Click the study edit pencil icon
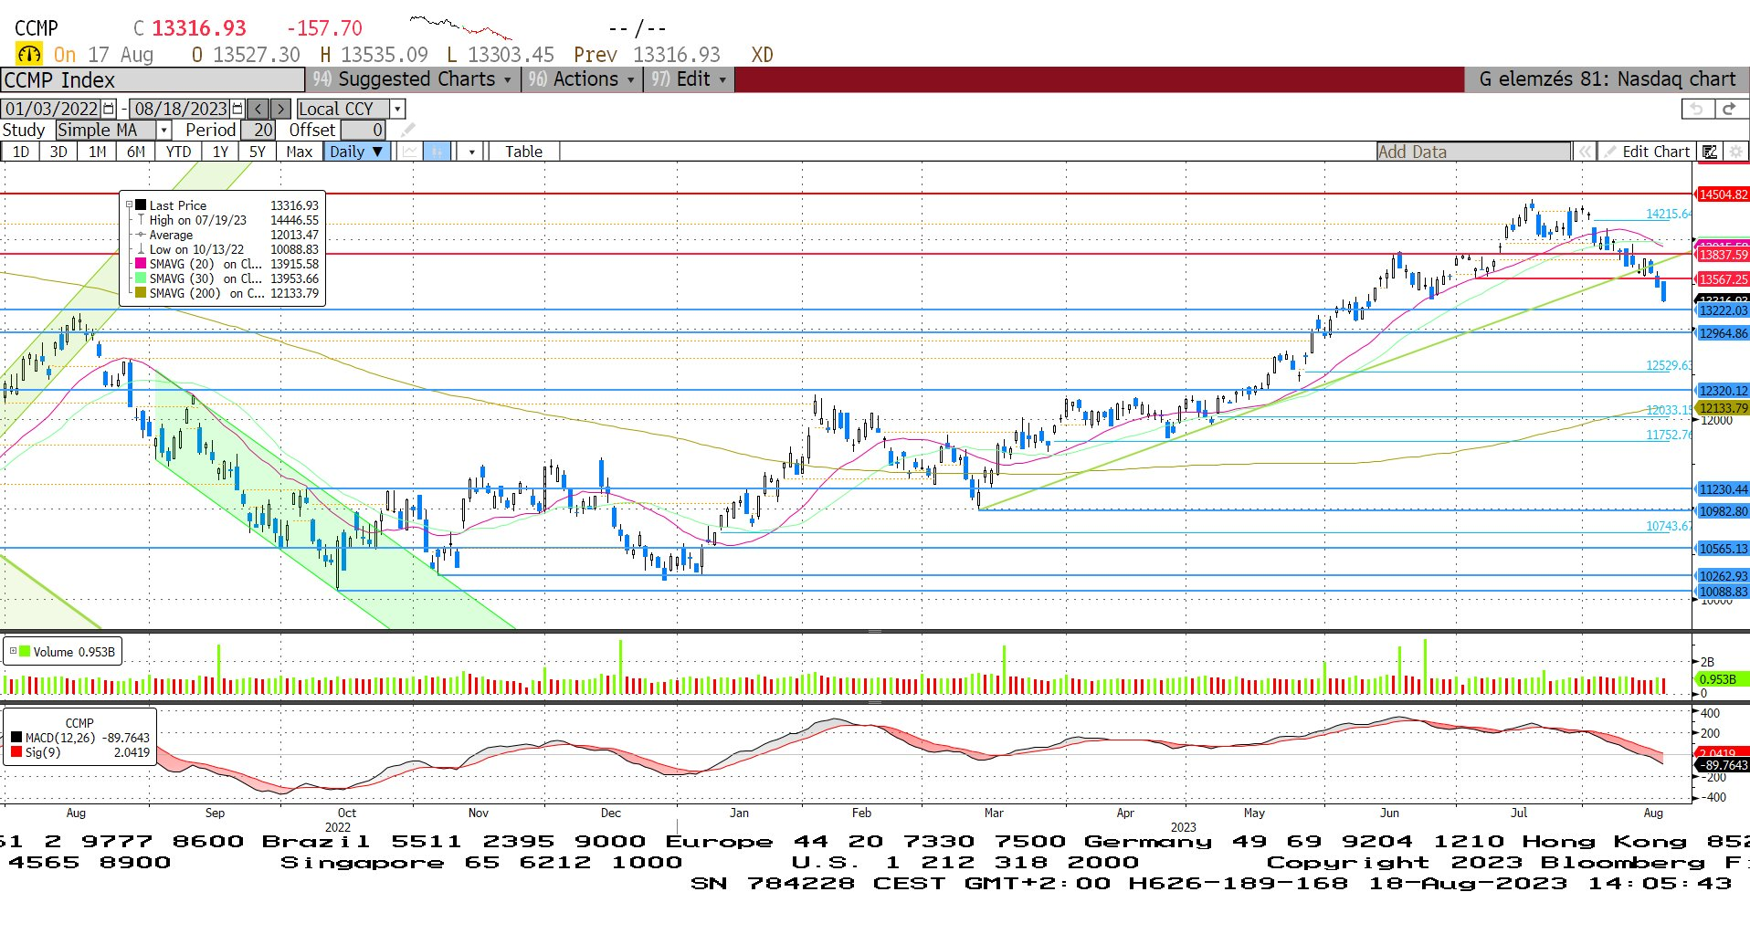1750x934 pixels. (407, 130)
